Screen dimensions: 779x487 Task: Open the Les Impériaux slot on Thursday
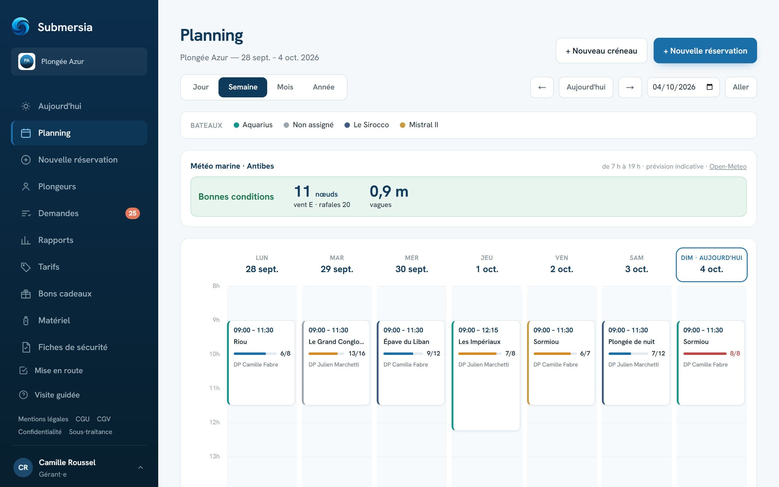point(486,376)
